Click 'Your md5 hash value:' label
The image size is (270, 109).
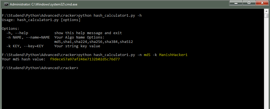click(x=23, y=59)
